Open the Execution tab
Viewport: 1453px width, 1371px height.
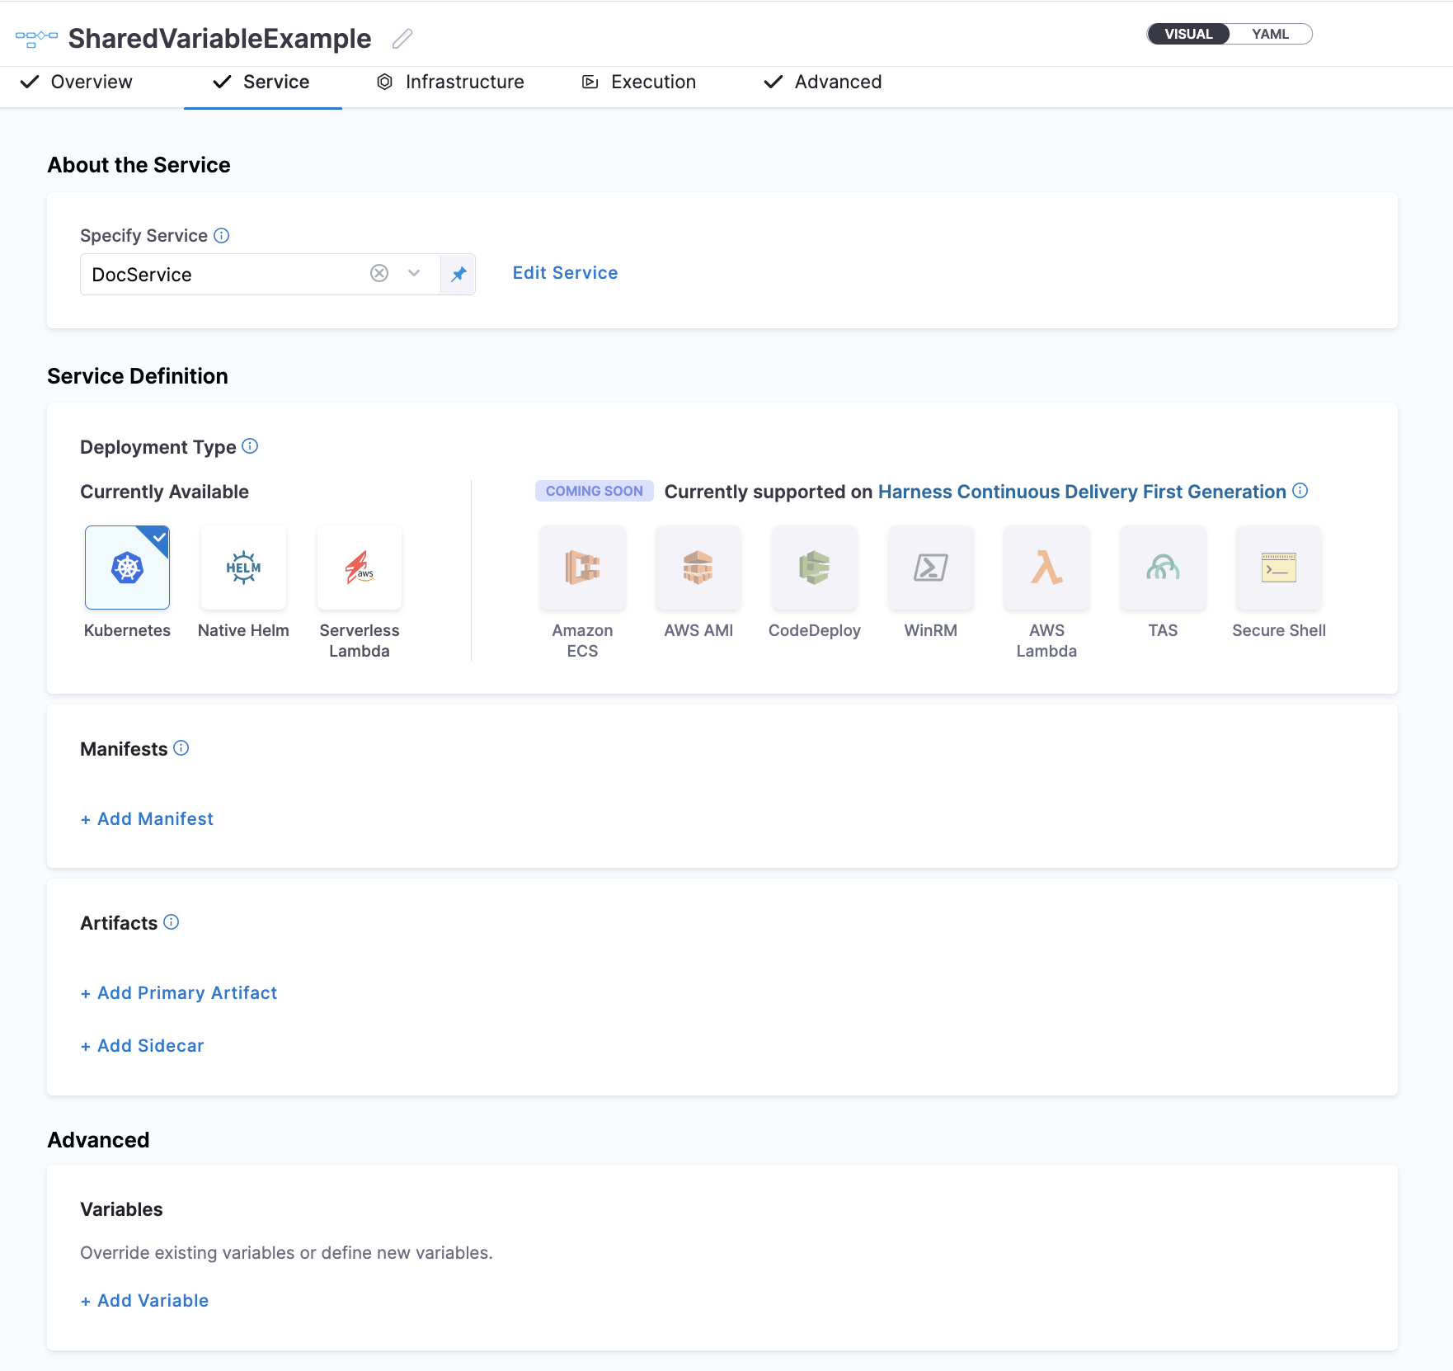pos(639,82)
